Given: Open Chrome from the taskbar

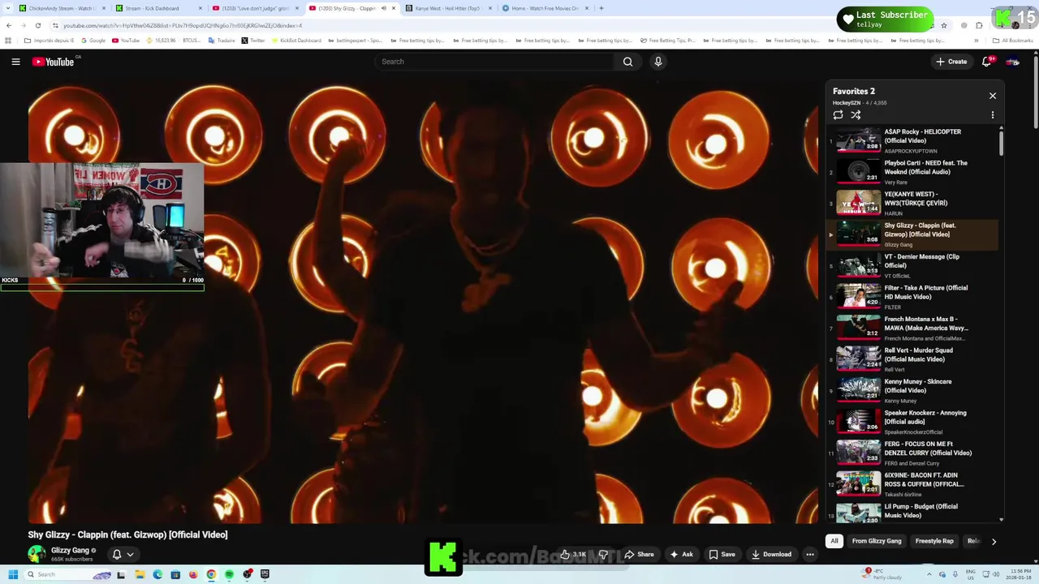Looking at the screenshot, I should [x=211, y=574].
